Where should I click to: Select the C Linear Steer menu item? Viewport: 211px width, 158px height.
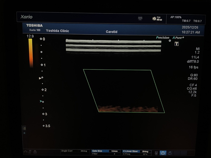click(130, 151)
